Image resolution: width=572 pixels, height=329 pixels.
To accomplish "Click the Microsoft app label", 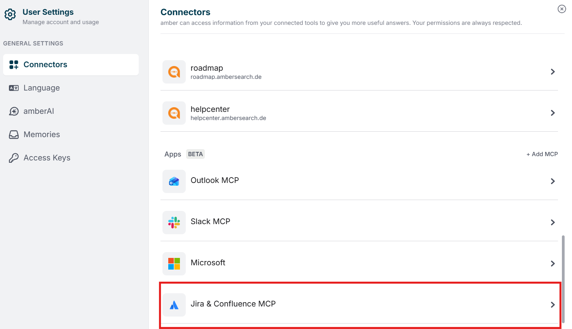I will point(208,263).
